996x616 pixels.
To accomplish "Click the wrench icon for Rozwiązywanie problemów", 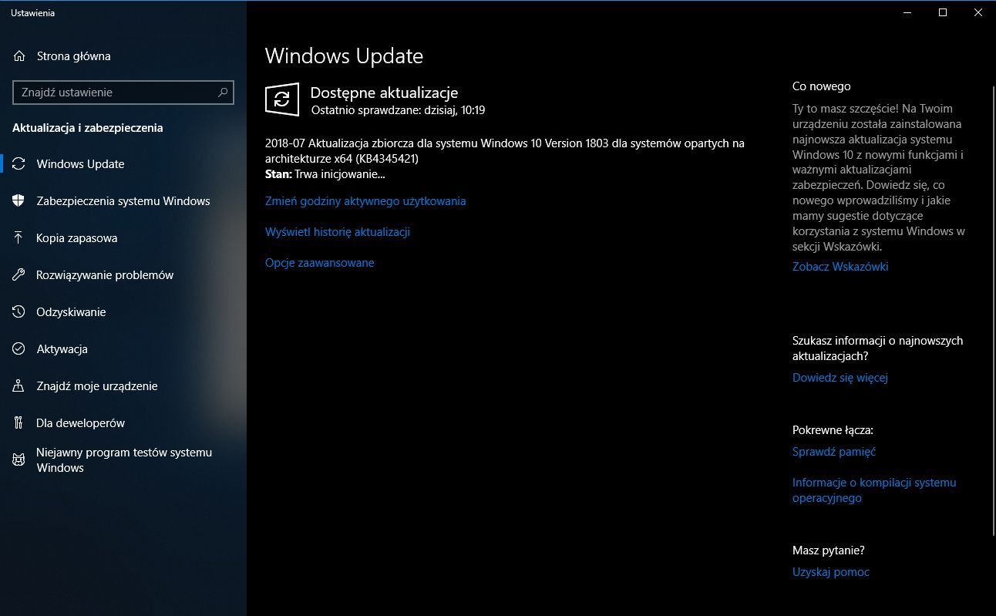I will point(19,274).
